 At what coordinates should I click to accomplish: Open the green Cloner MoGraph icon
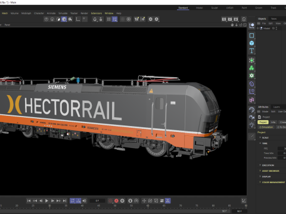(x=251, y=68)
